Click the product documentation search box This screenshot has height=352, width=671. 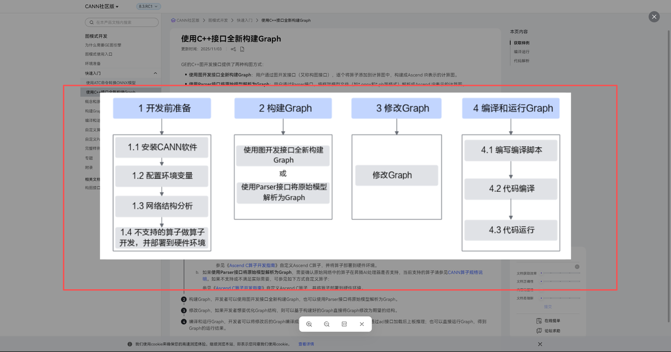click(122, 22)
